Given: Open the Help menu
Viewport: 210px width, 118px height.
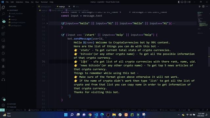Looking at the screenshot, I should (52, 2).
